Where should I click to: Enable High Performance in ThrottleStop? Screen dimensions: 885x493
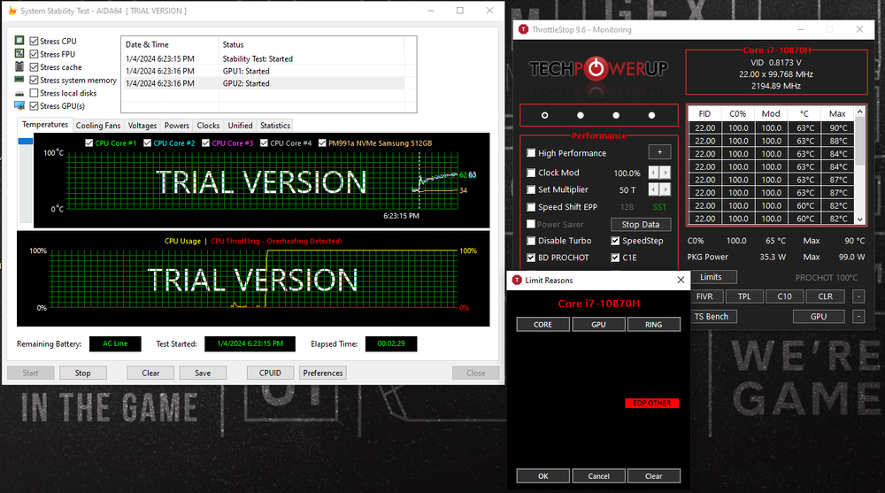[x=531, y=153]
